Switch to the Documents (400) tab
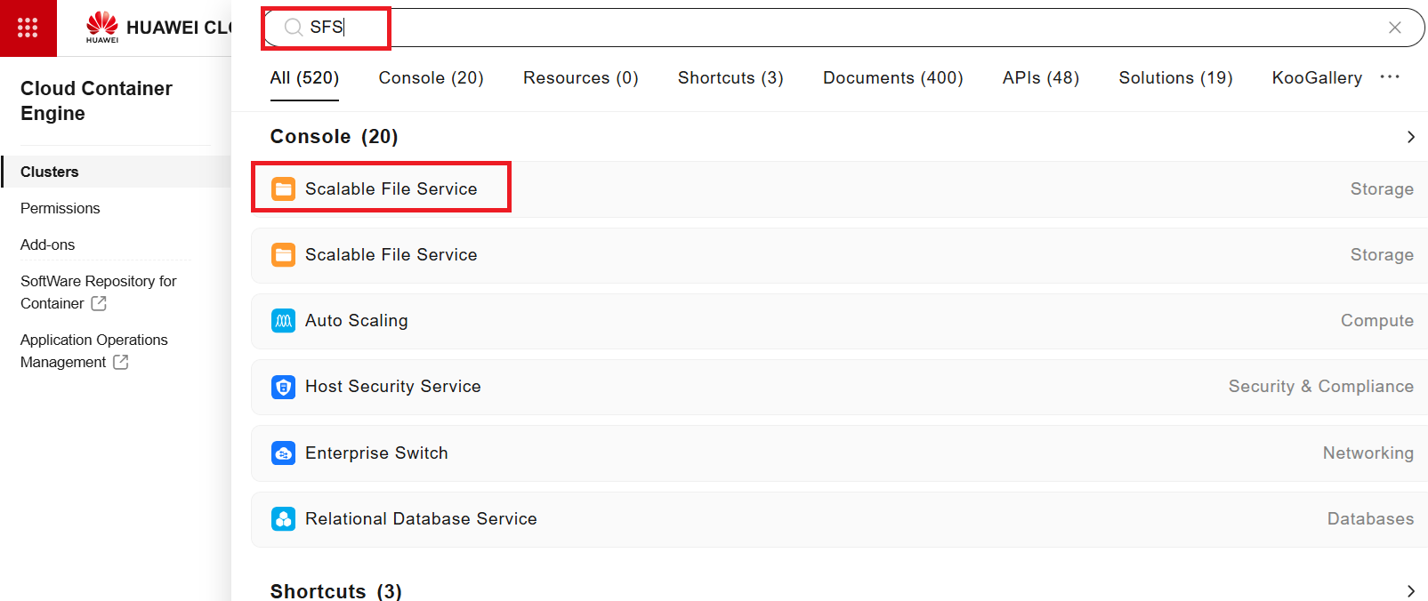 point(892,78)
